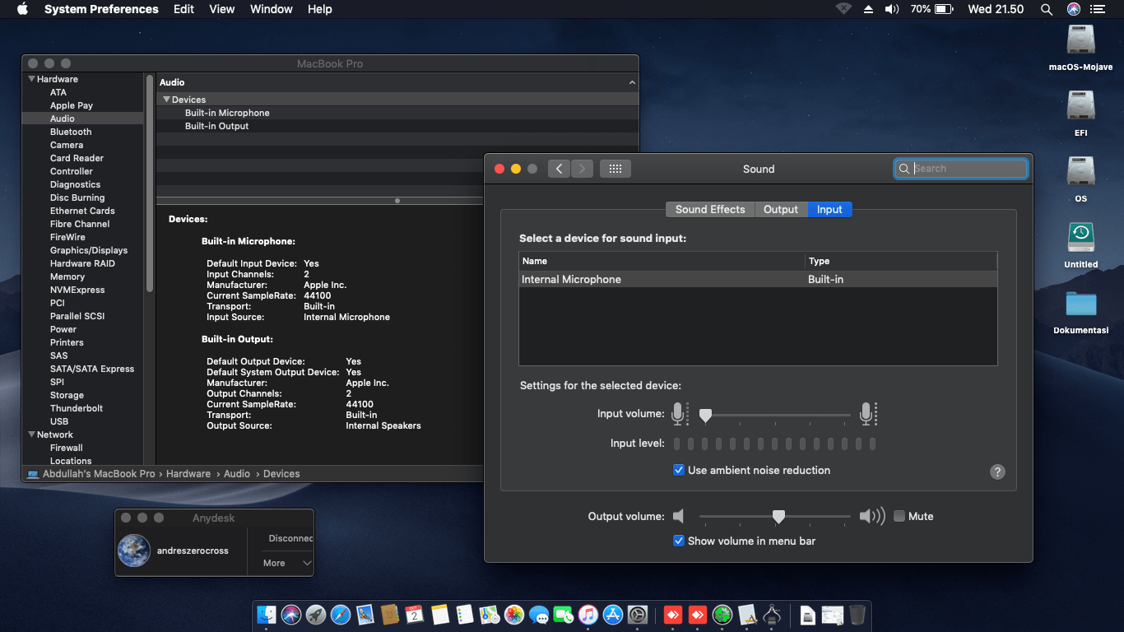Open Safari from the Dock
This screenshot has height=632, width=1124.
340,615
